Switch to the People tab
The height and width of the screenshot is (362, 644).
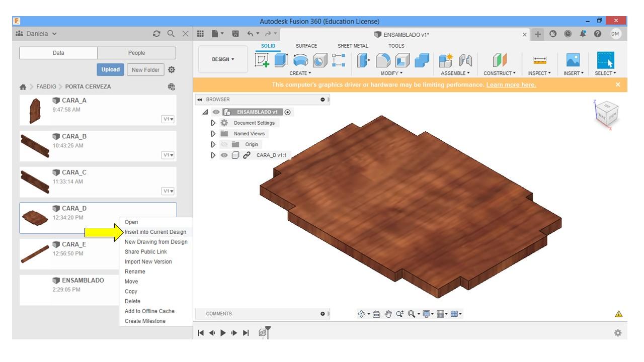(136, 53)
